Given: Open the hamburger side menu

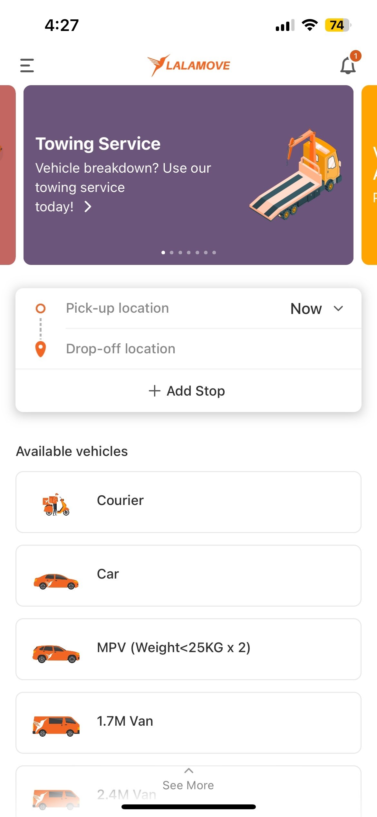Looking at the screenshot, I should coord(27,66).
